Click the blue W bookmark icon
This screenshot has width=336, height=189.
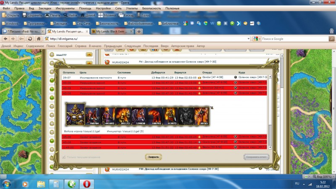[x=212, y=24]
